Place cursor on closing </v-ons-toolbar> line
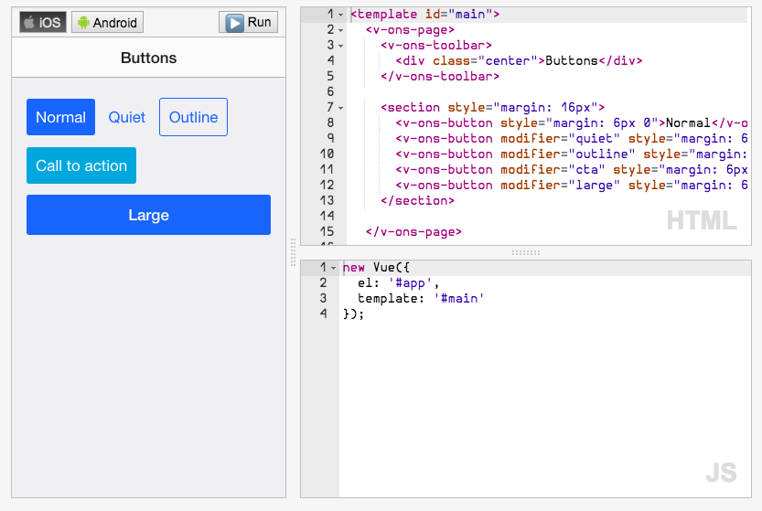The image size is (762, 511). click(x=440, y=76)
